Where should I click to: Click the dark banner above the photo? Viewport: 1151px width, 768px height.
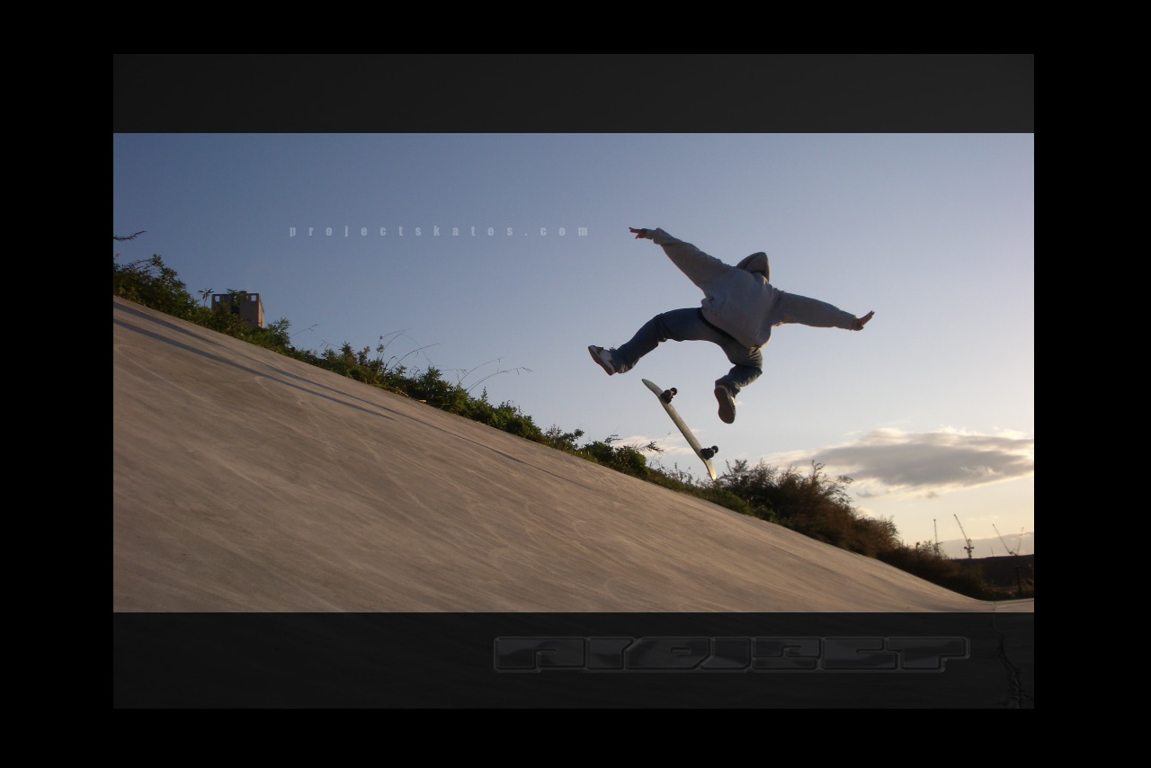(x=574, y=94)
